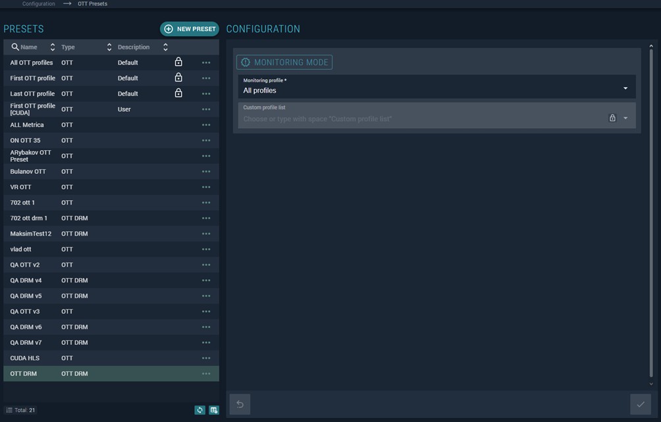
Task: Click the New Preset button
Action: point(190,29)
